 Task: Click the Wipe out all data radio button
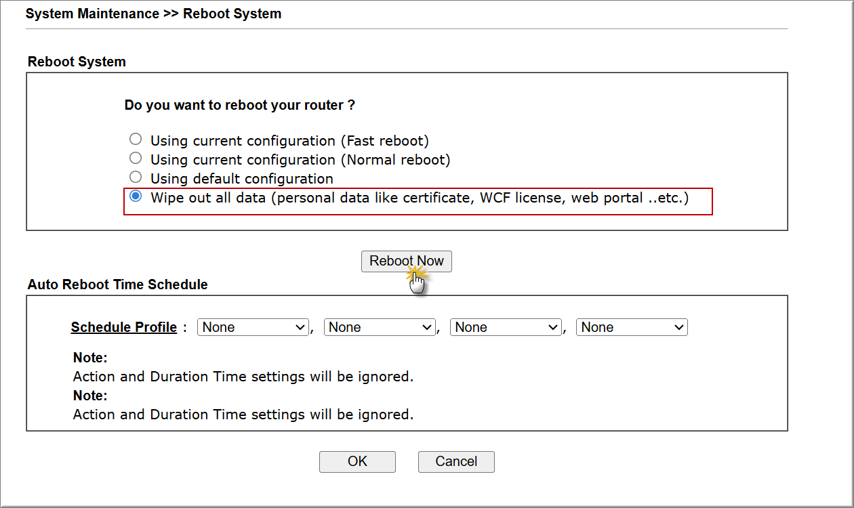(136, 196)
